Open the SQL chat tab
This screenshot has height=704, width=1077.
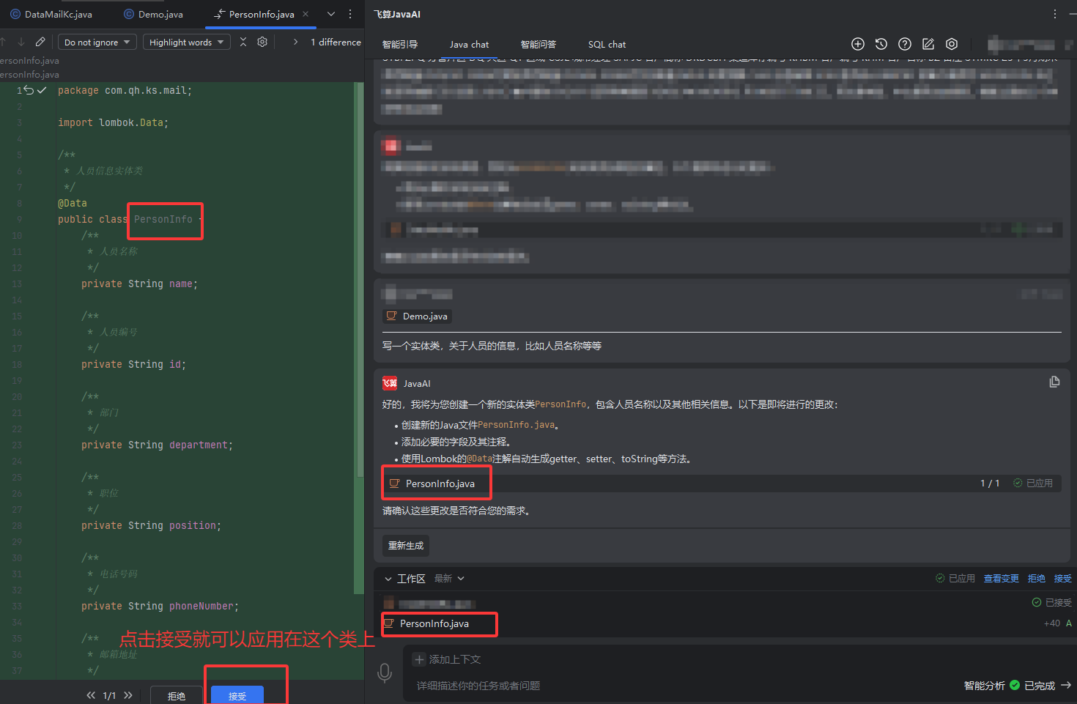[607, 44]
